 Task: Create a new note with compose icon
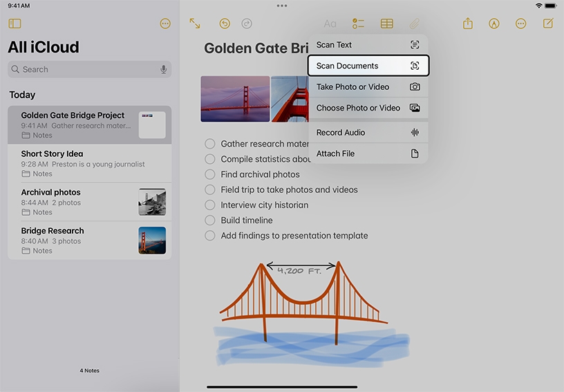[x=548, y=24]
